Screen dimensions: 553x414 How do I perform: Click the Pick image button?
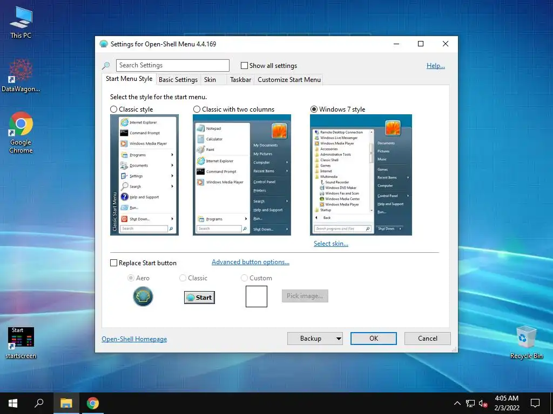(x=305, y=296)
